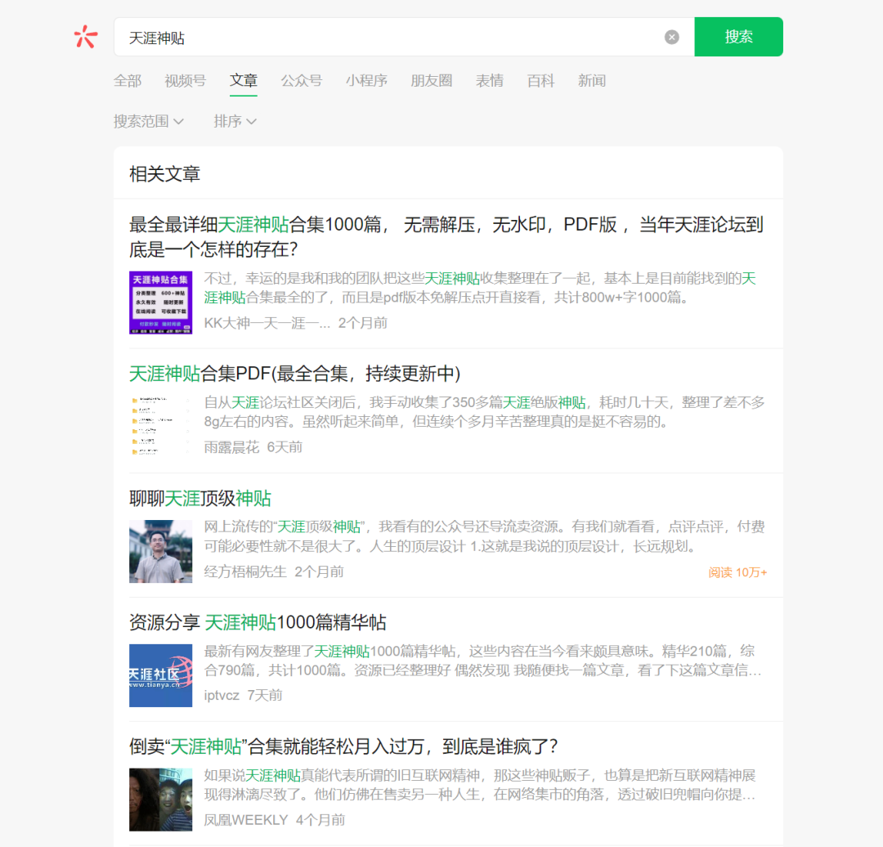
Task: Click the 4个月前 timestamp
Action: 320,820
